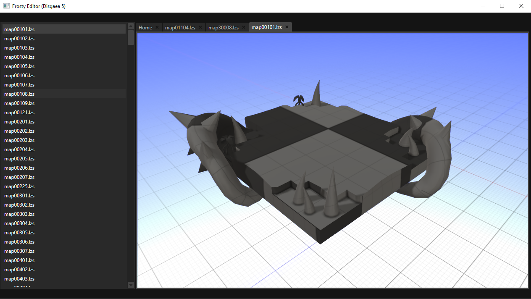Select map00204.lzs in the file list
Screen dimensions: 531x299
(64, 149)
